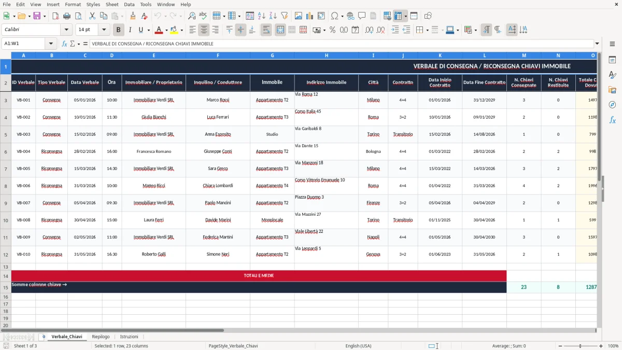Insert an image
Screen dimensions: 622x350
[299, 16]
